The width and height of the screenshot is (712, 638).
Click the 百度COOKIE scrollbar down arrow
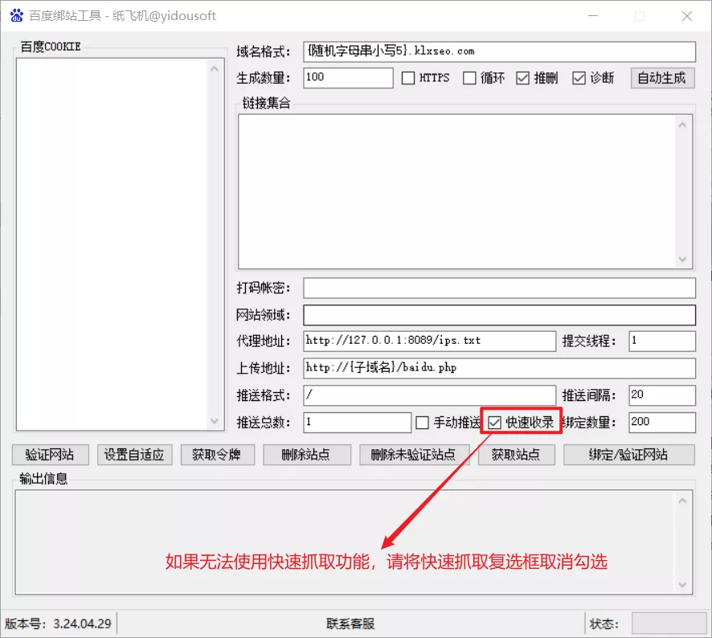tap(215, 421)
